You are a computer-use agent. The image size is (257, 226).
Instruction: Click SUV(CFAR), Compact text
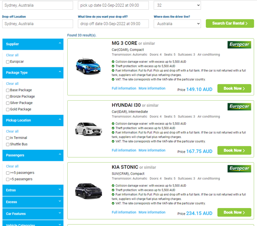tap(128, 174)
